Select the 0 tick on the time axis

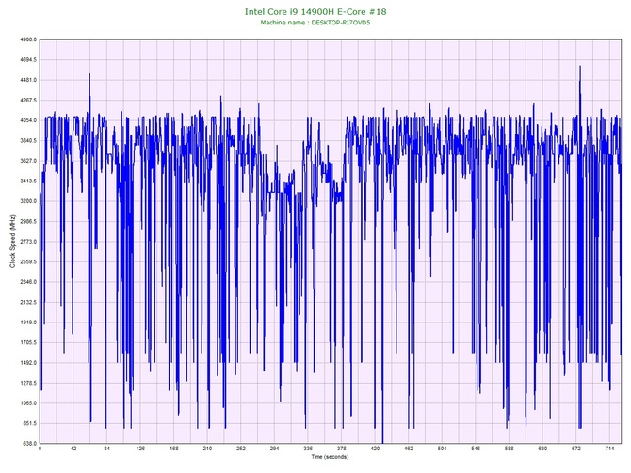pyautogui.click(x=40, y=449)
